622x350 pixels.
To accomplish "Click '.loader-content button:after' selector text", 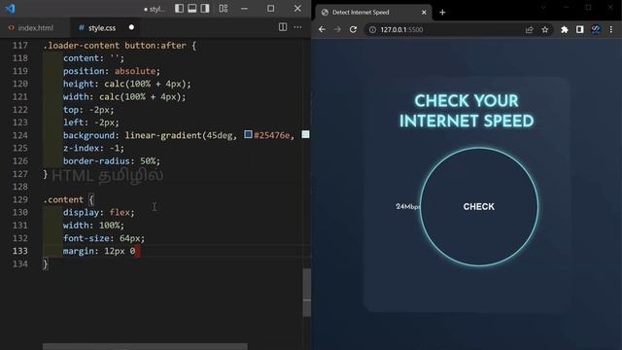I will point(115,46).
